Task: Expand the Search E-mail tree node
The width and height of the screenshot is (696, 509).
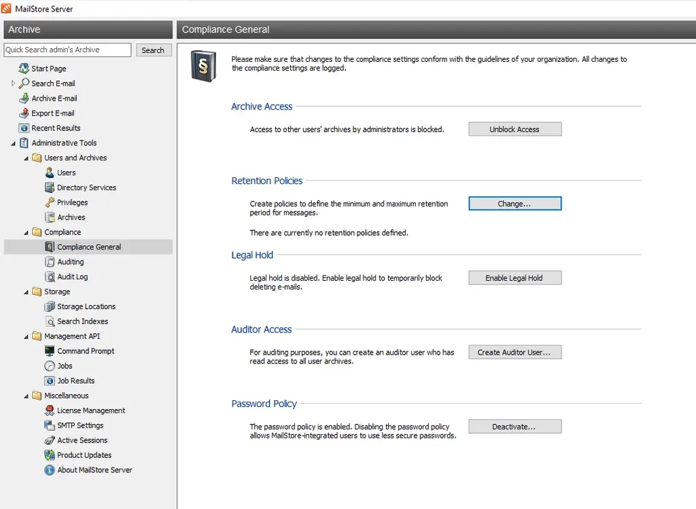Action: tap(13, 84)
